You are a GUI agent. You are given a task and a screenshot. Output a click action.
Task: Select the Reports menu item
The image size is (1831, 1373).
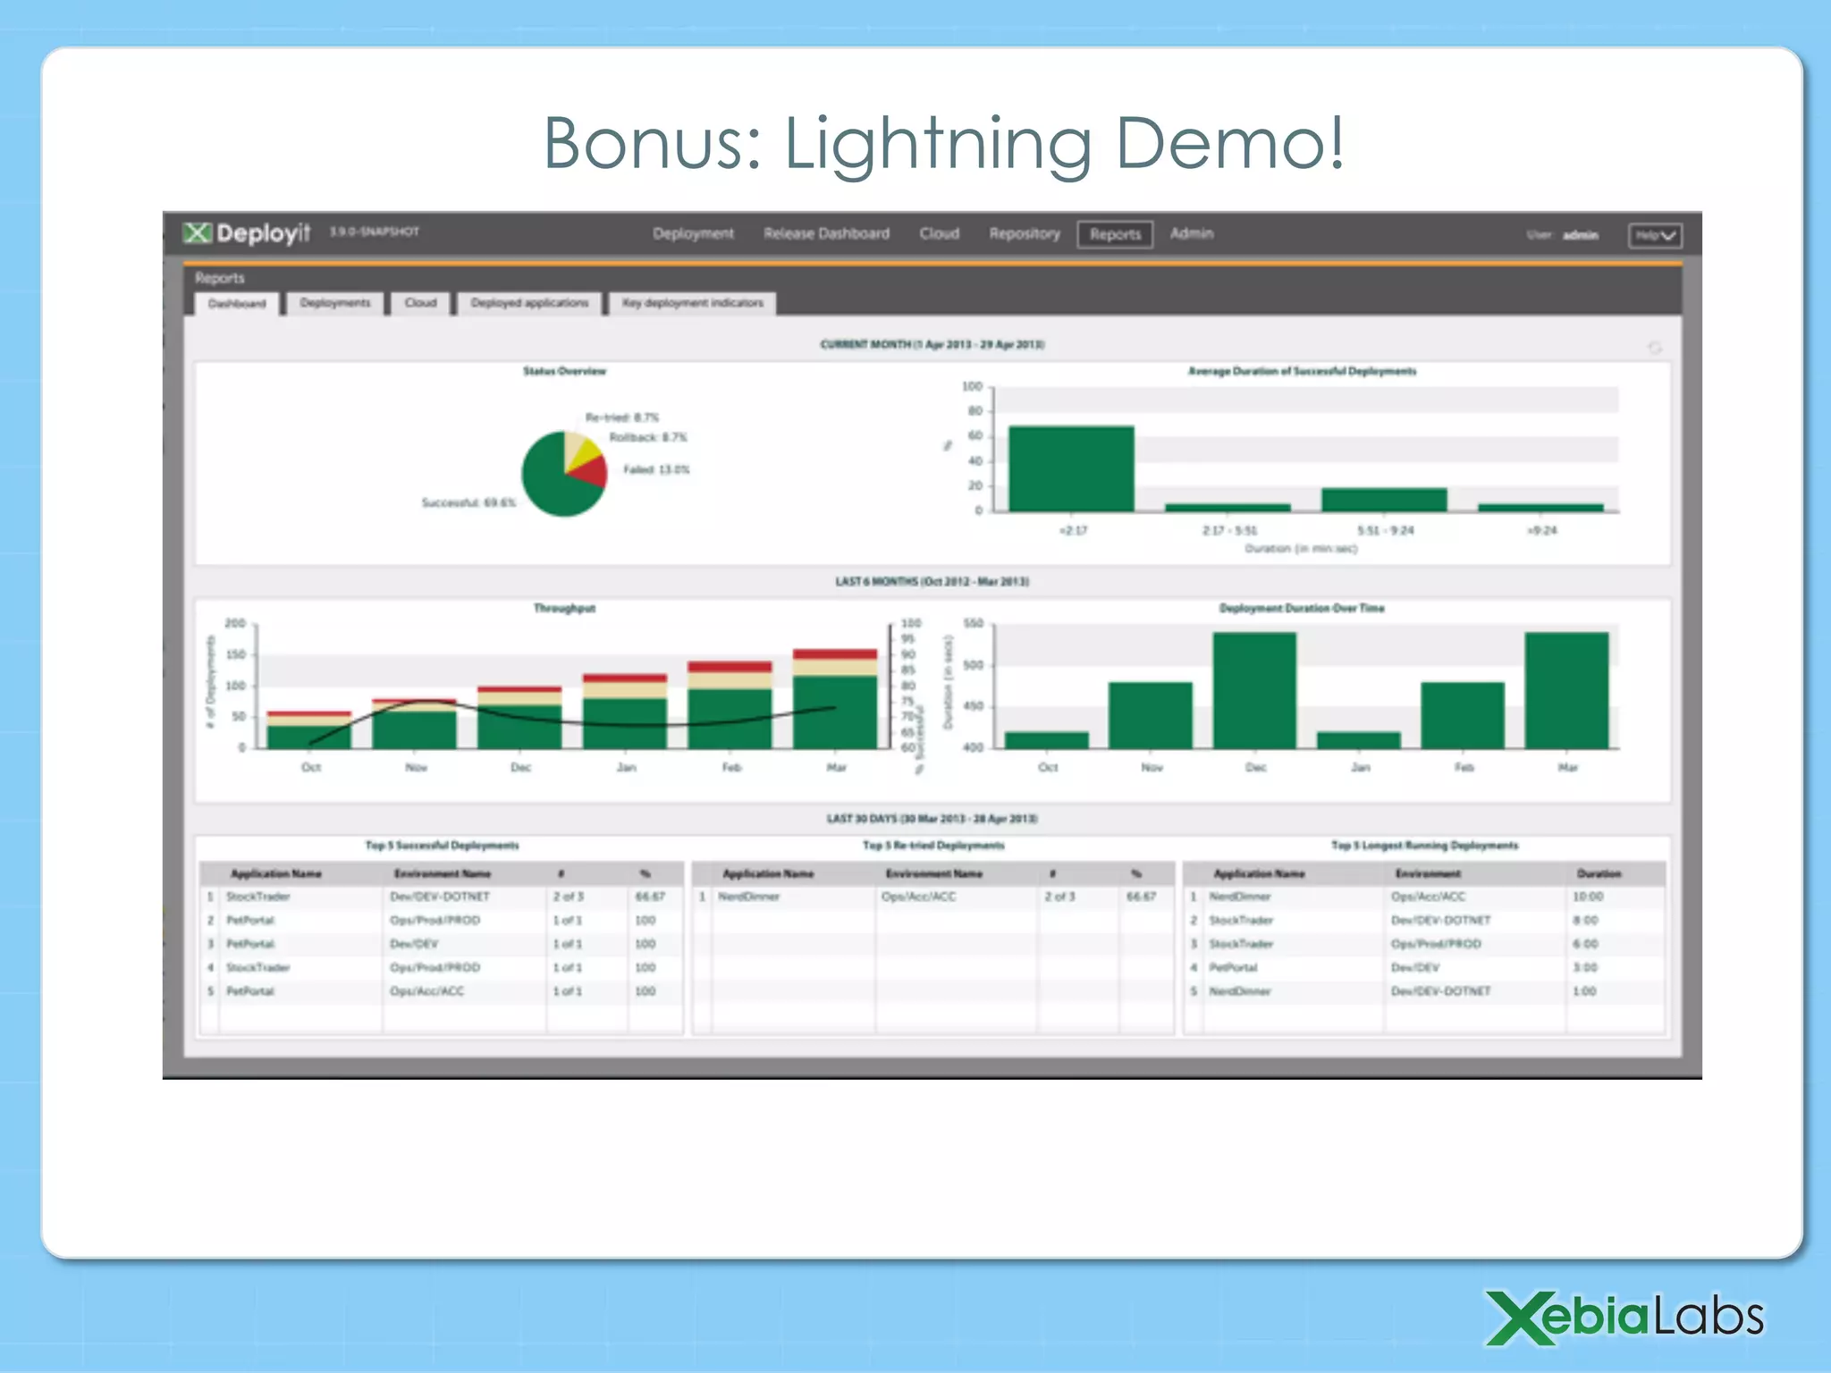pyautogui.click(x=1115, y=234)
